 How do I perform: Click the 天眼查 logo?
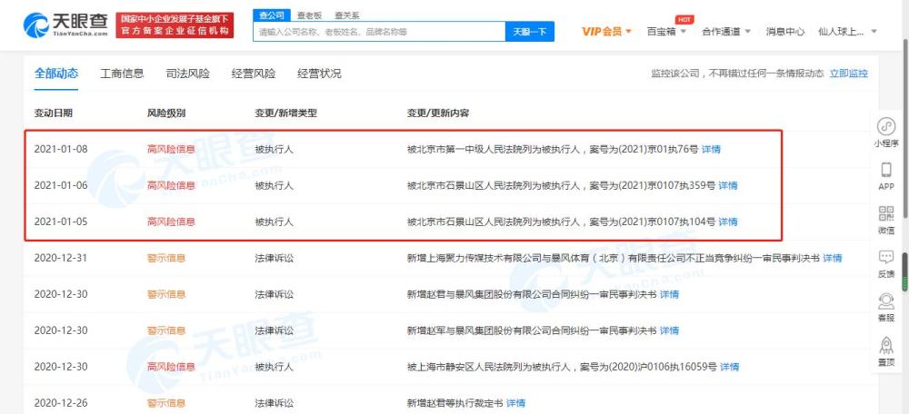65,25
